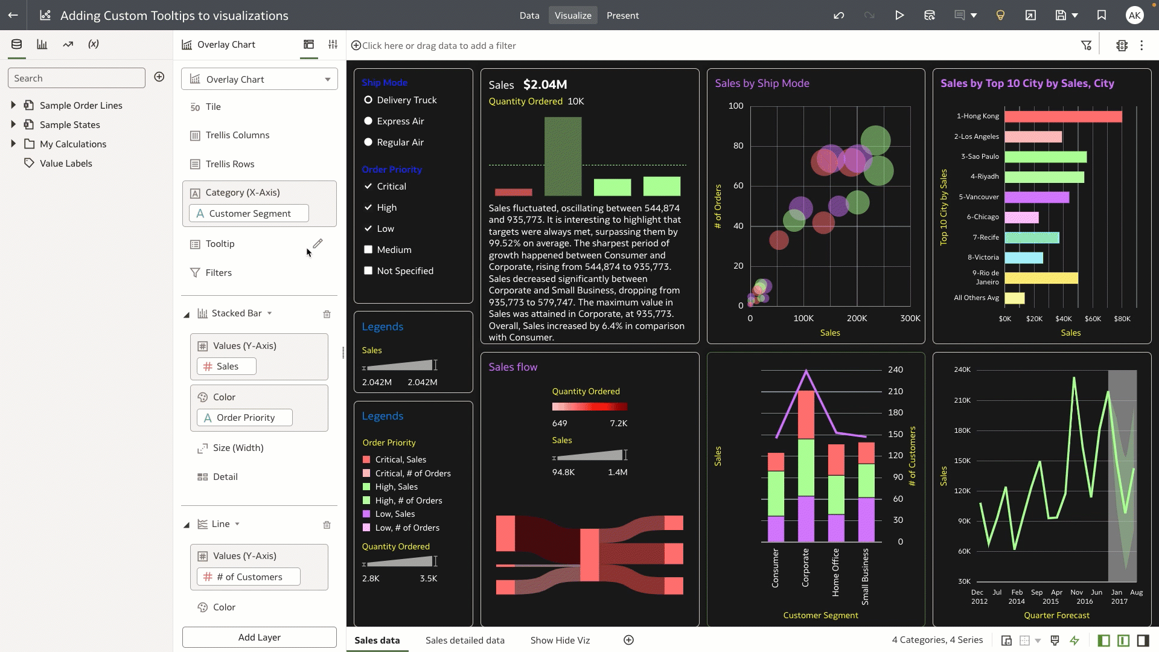1159x652 pixels.
Task: Edit the Tooltip using the pencil icon
Action: (x=318, y=244)
